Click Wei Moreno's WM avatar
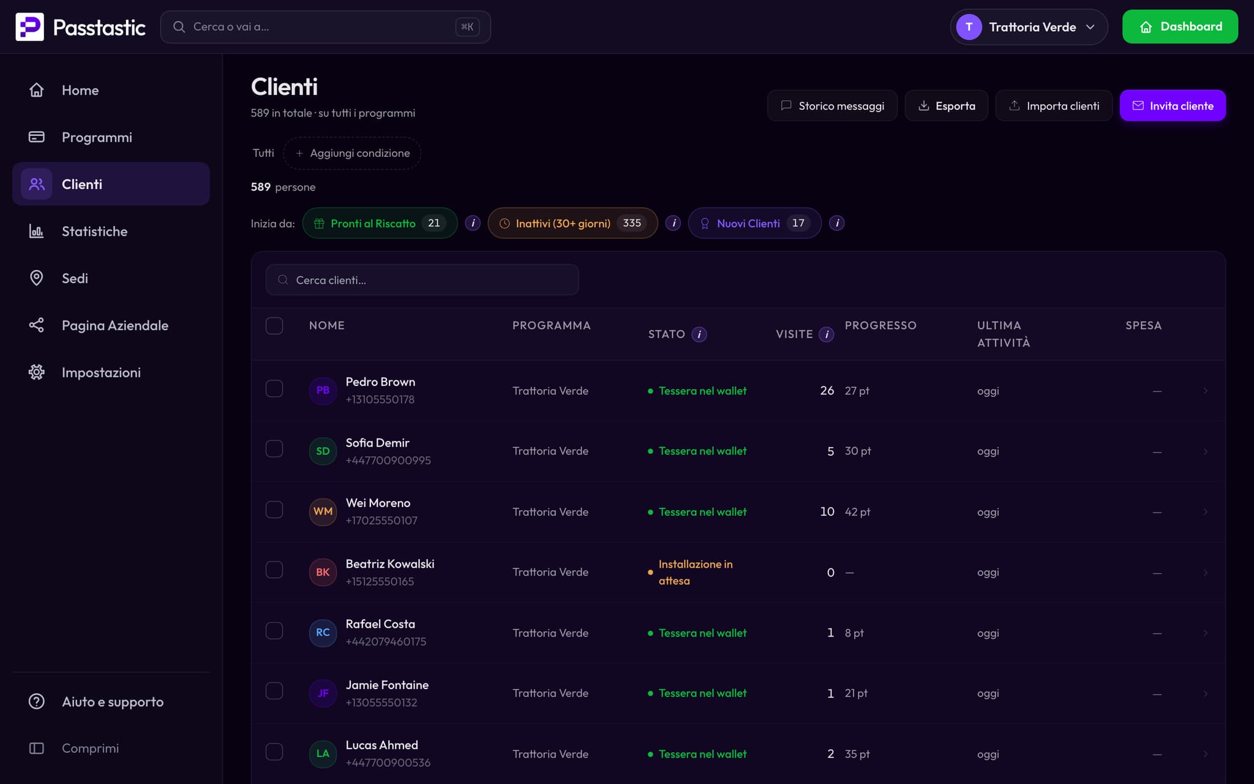1254x784 pixels. pos(323,511)
